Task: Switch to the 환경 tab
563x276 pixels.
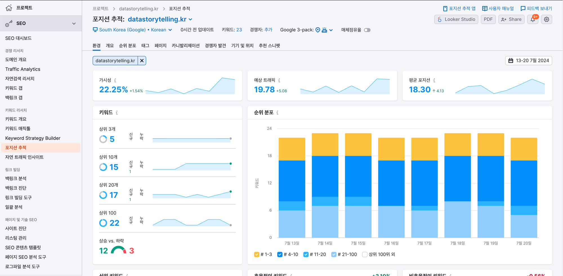Action: point(97,46)
